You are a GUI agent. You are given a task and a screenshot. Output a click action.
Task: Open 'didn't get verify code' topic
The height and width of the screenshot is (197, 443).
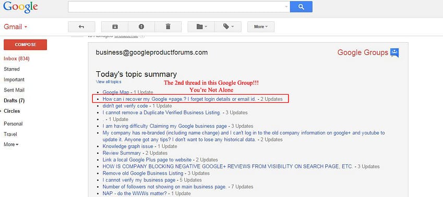tap(125, 106)
